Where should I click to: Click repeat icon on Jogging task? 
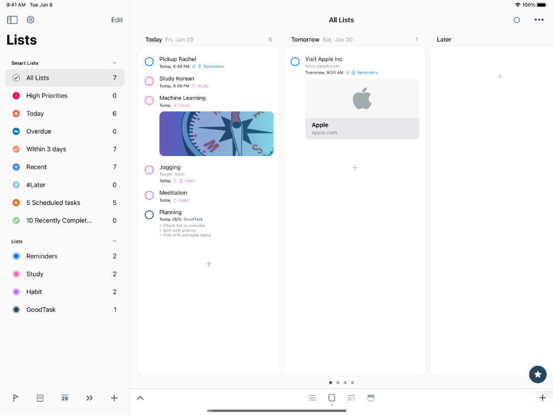point(175,181)
